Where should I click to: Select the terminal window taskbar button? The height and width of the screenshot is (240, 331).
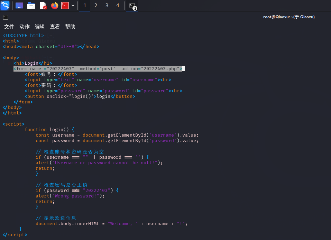[x=132, y=6]
